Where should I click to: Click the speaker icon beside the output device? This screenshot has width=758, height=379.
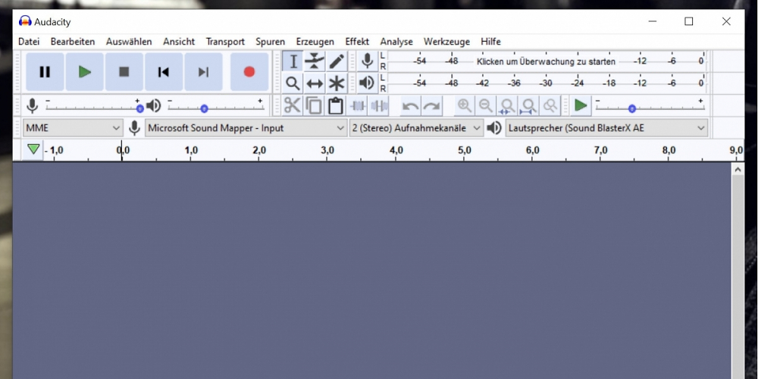pyautogui.click(x=494, y=128)
